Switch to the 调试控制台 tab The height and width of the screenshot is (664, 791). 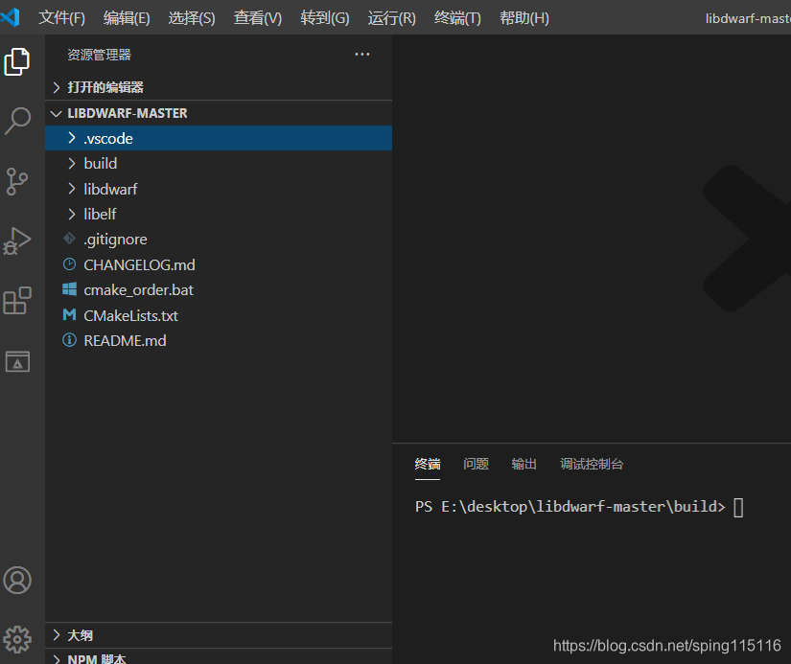click(592, 464)
